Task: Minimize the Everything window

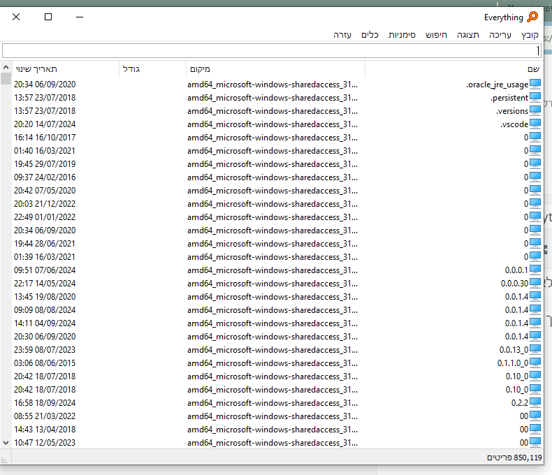Action: [80, 17]
